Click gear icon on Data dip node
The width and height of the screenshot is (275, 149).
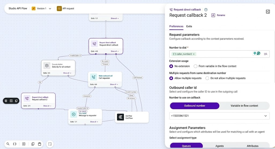47,66
